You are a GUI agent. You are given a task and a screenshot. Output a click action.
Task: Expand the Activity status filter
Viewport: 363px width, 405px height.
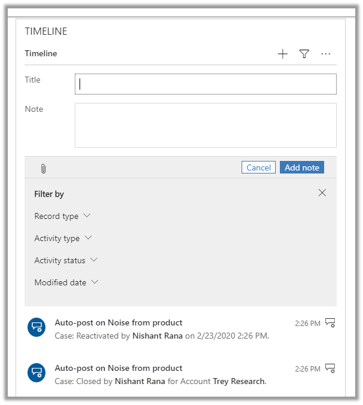pos(66,260)
